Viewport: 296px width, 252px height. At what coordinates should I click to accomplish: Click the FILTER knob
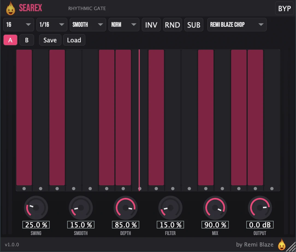pyautogui.click(x=170, y=208)
